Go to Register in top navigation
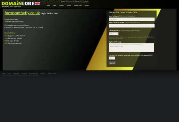 (61, 5)
